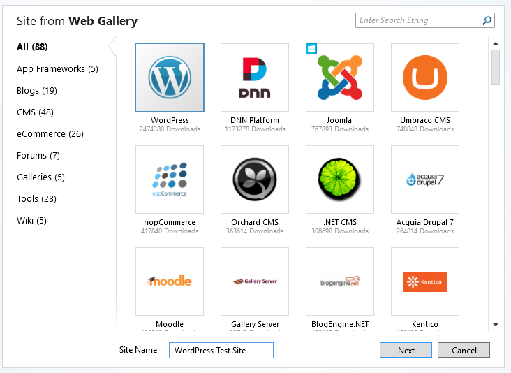Click the gallery scrollbar down arrow
The height and width of the screenshot is (373, 511).
click(x=496, y=325)
